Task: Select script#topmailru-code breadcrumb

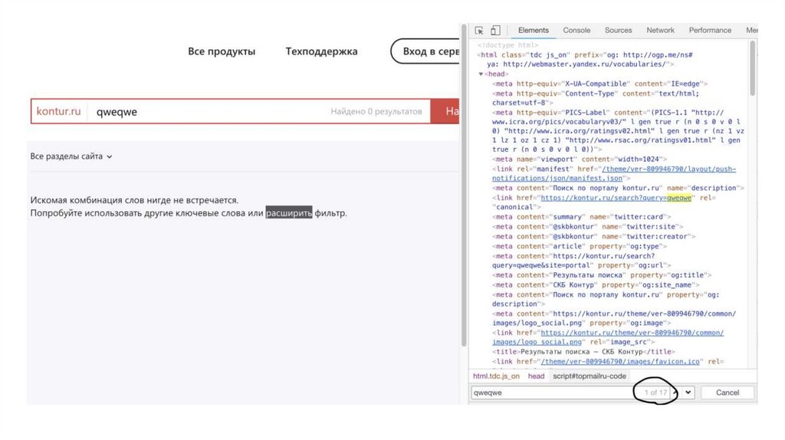Action: pos(590,376)
